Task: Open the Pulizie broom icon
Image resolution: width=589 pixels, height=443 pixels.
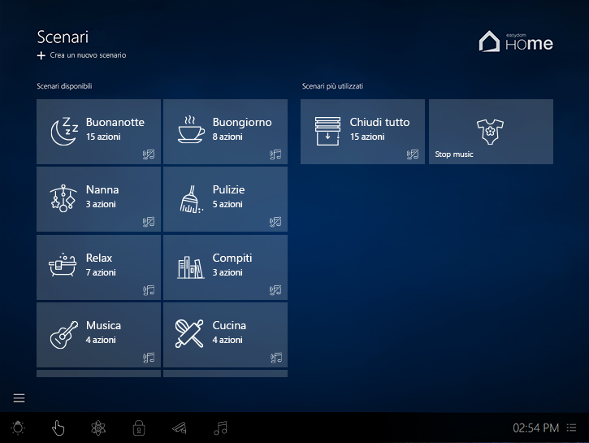Action: (191, 199)
